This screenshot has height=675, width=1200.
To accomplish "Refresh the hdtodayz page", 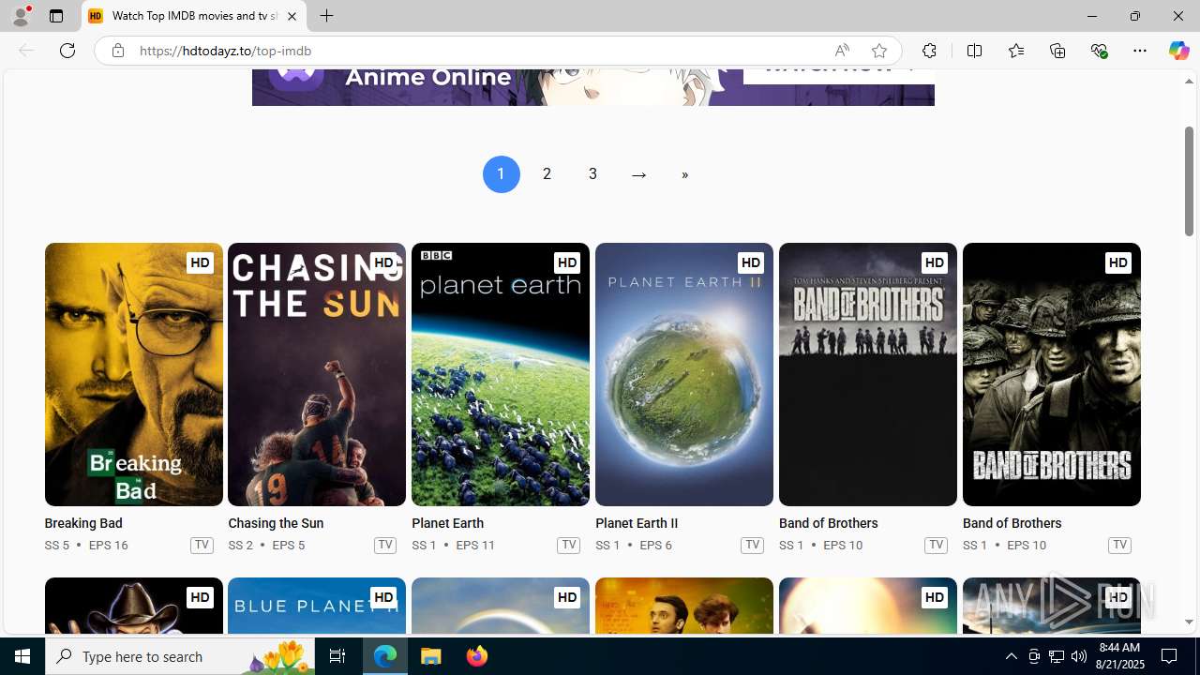I will click(x=67, y=51).
